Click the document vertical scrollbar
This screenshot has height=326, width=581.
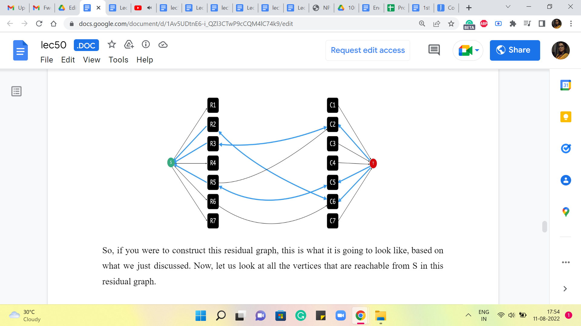pos(545,226)
